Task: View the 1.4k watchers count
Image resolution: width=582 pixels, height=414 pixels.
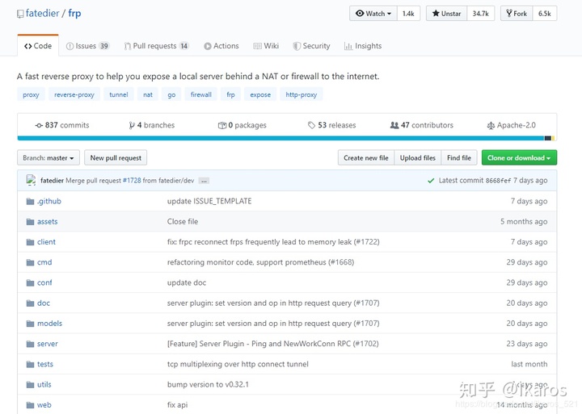Action: [x=408, y=14]
